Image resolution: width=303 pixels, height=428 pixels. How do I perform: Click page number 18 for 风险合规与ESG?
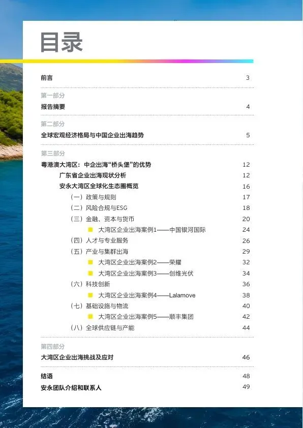tap(246, 208)
